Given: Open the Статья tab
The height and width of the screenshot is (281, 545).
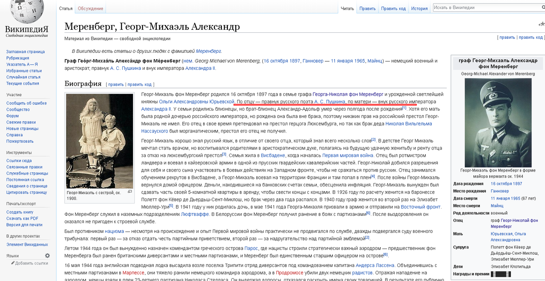Looking at the screenshot, I should 66,9.
